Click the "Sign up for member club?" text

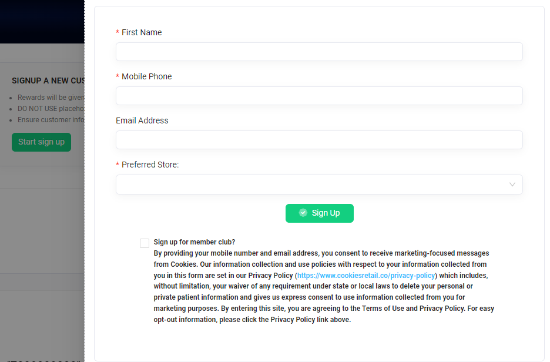pyautogui.click(x=194, y=242)
